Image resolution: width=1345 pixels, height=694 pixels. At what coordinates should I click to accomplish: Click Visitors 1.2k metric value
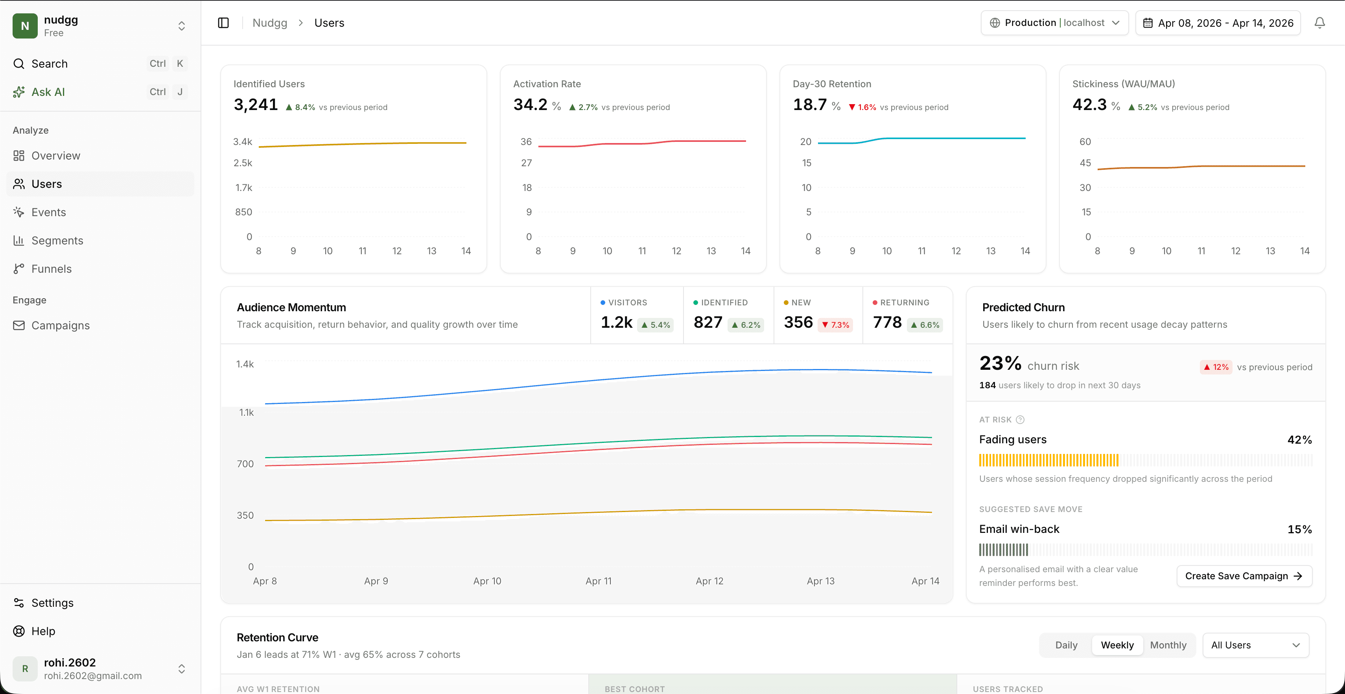pyautogui.click(x=617, y=323)
